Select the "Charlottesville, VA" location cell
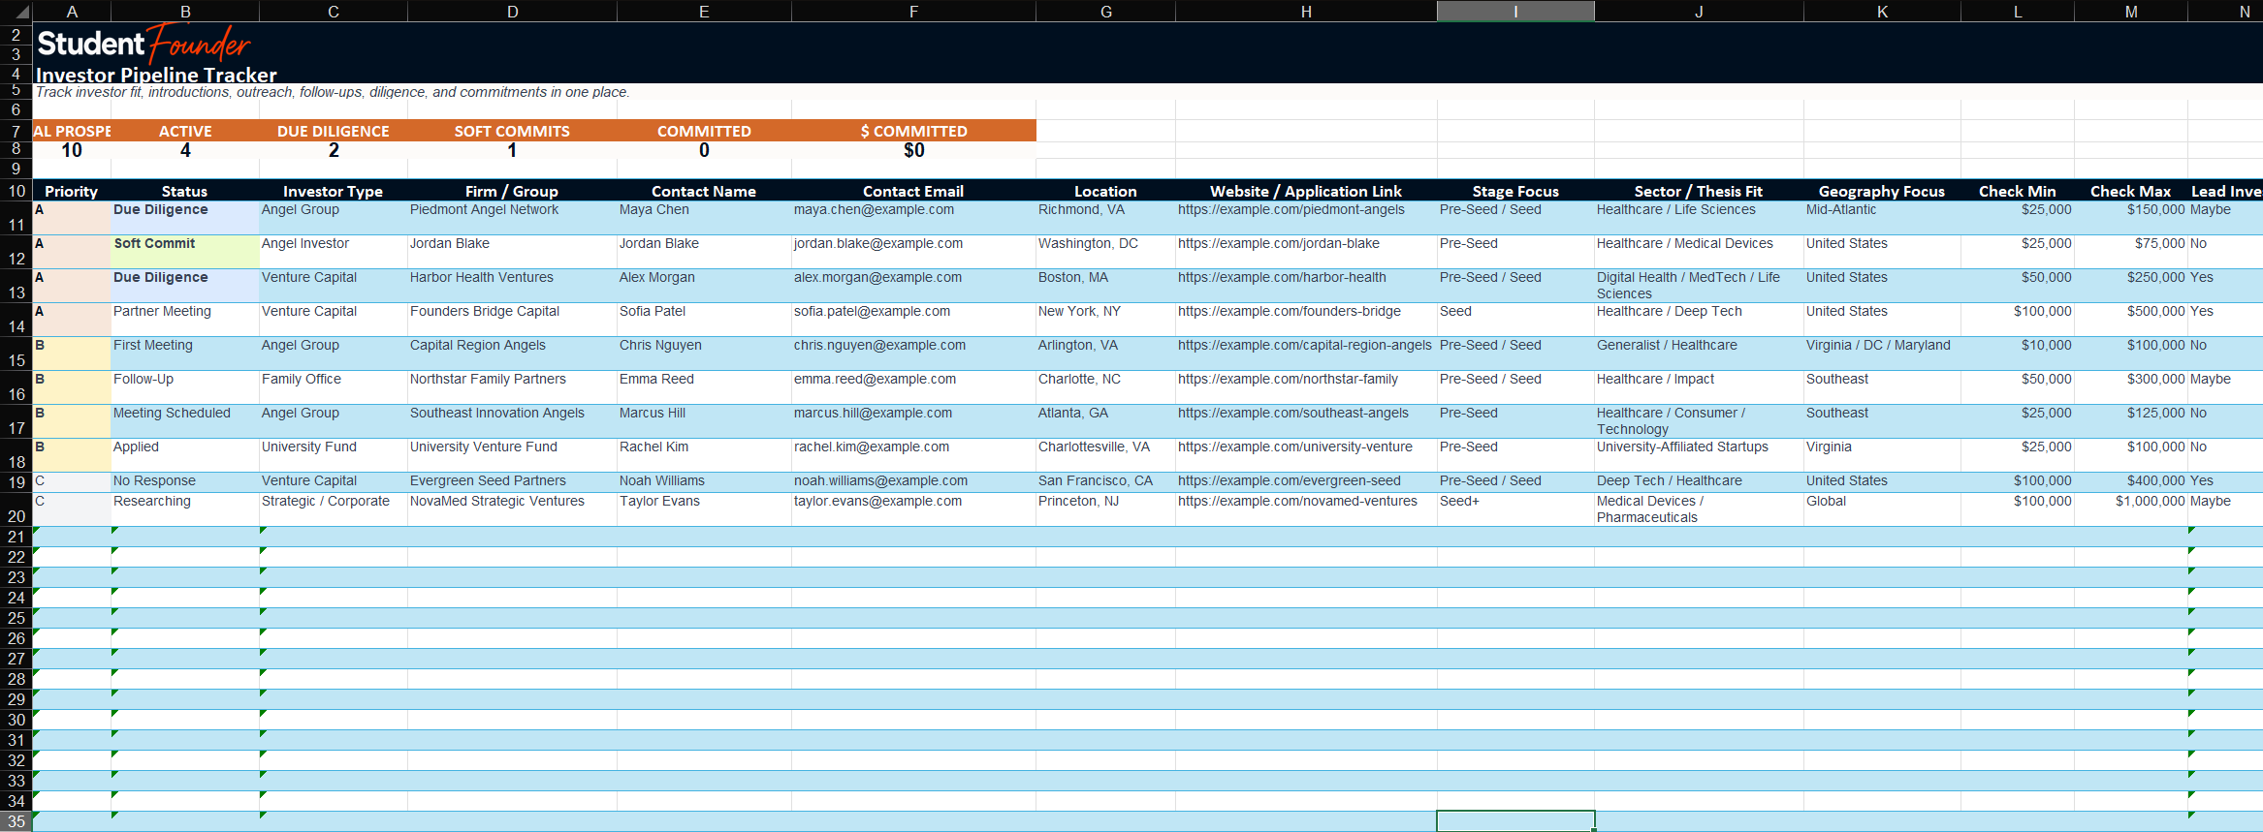 1105,455
